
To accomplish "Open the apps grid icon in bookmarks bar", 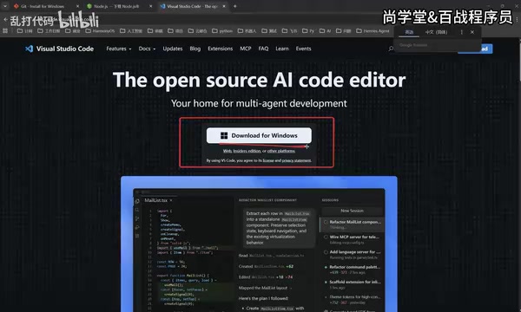I will (x=5, y=31).
